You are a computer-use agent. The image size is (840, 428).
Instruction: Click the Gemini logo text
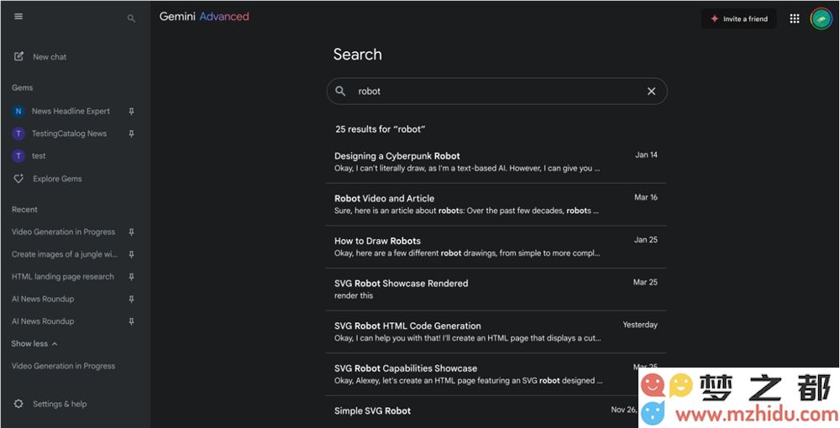177,17
